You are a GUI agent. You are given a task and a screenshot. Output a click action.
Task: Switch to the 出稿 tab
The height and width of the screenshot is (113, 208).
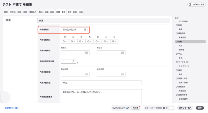pos(81,12)
